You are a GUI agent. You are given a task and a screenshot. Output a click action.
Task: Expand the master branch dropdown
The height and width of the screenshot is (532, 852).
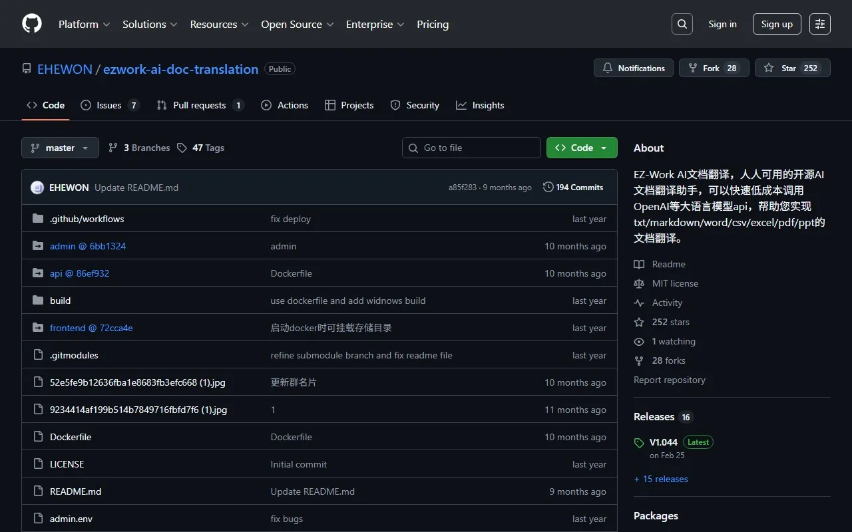[60, 148]
